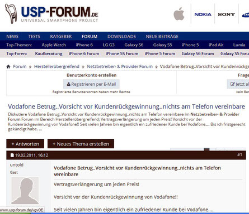This screenshot has width=249, height=214.
Task: Open iPhone 6 top theme
Action: [x=84, y=45]
